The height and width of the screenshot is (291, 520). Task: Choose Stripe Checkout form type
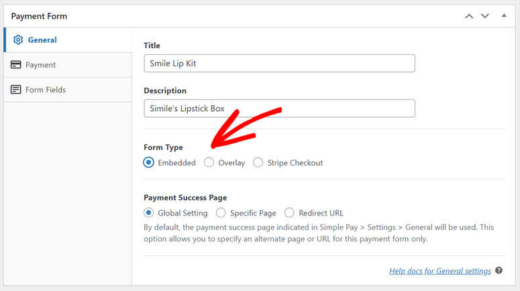coord(258,163)
